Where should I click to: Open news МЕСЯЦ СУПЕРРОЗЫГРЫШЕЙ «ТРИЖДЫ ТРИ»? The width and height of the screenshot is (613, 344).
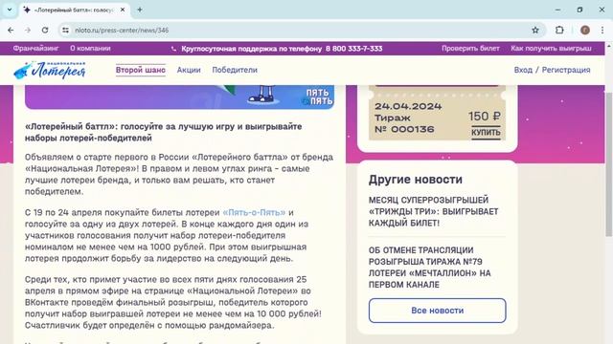(x=433, y=211)
